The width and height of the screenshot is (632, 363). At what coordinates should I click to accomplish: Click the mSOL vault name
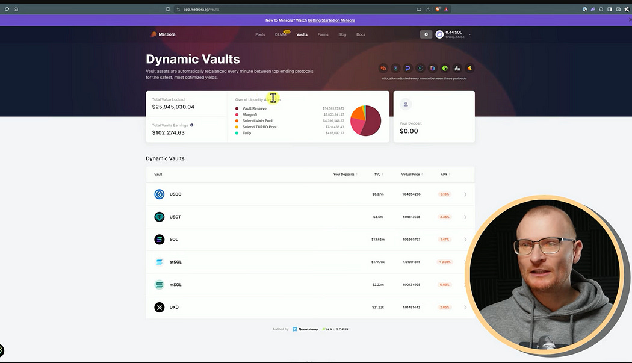[x=175, y=284]
